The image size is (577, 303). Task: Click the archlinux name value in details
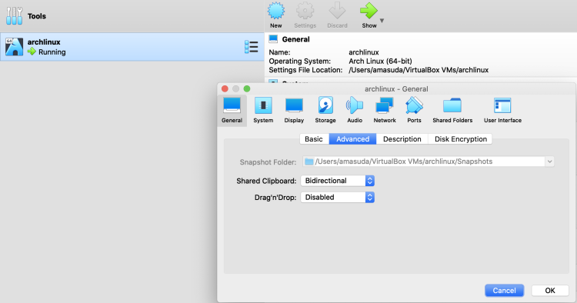click(x=364, y=52)
